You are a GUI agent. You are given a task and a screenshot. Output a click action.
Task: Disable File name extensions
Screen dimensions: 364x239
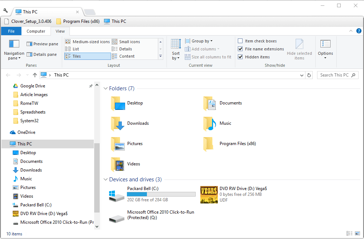pyautogui.click(x=240, y=49)
